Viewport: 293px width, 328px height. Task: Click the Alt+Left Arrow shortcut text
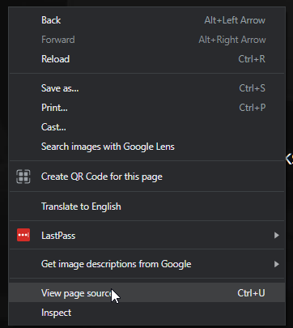235,20
